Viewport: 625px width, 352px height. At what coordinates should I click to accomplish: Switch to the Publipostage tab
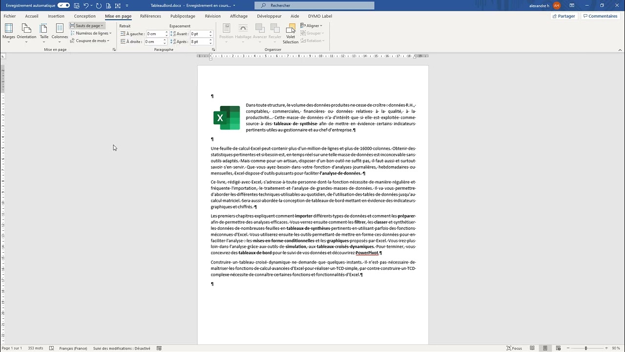(183, 16)
